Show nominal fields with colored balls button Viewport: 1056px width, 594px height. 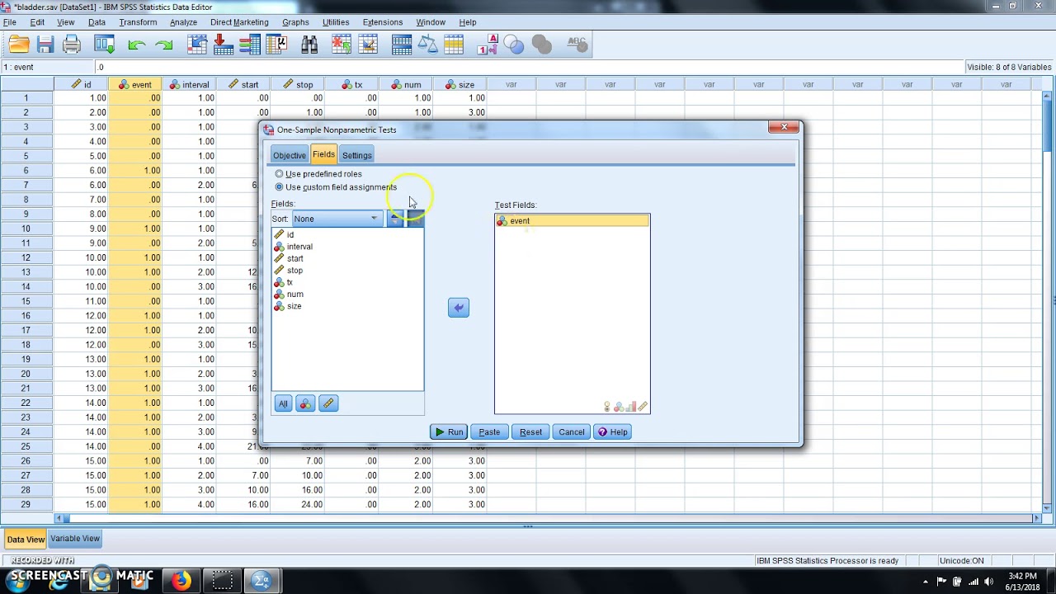(x=305, y=403)
